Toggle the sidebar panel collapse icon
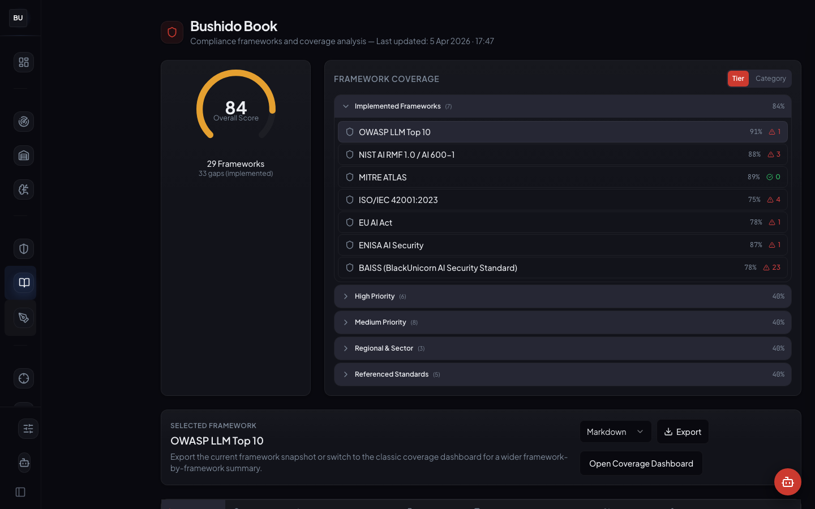 20,492
